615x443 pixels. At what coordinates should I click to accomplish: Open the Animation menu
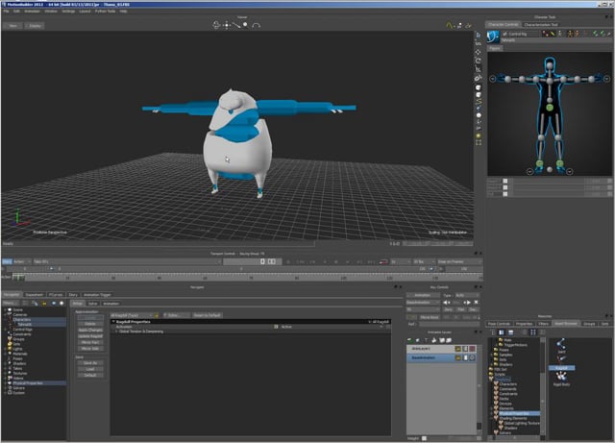click(x=32, y=12)
